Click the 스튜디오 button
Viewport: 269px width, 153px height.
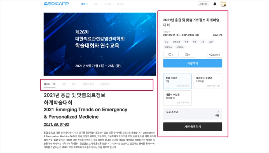(x=203, y=4)
